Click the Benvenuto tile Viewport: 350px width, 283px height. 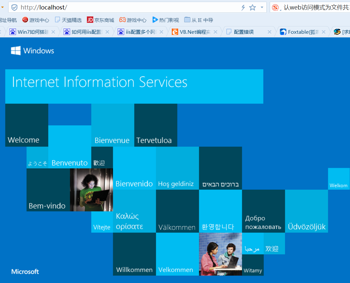point(70,147)
